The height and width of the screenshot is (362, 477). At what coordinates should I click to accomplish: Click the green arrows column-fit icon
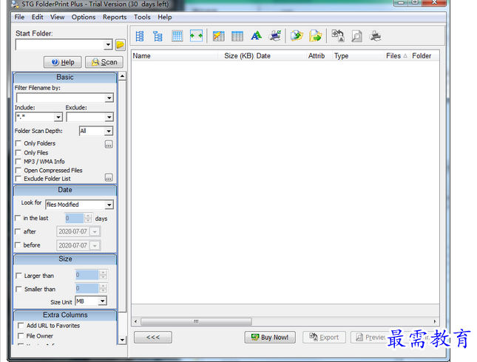[196, 36]
